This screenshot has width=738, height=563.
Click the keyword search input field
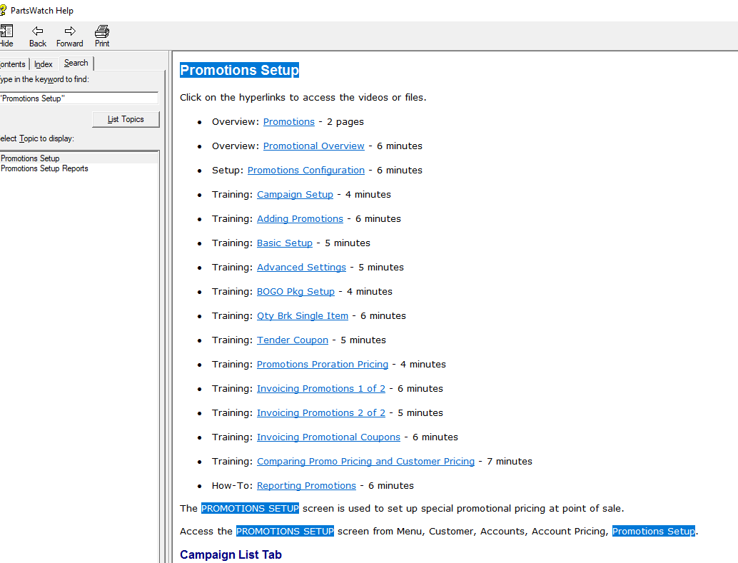click(79, 98)
